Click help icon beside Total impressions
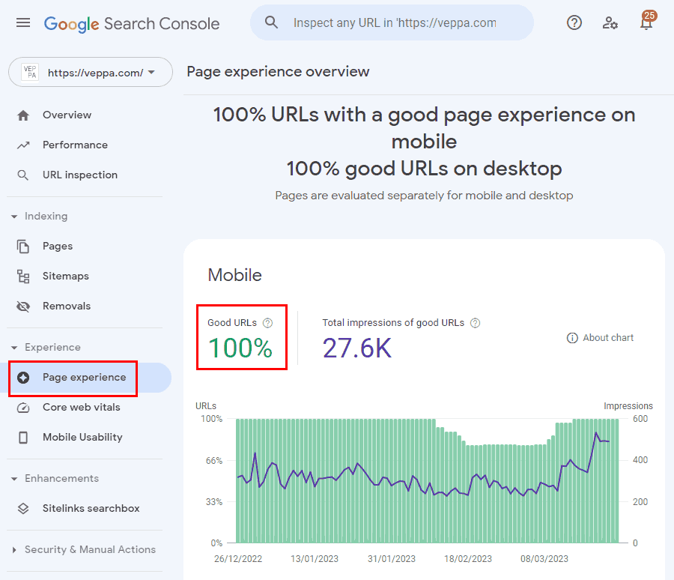The height and width of the screenshot is (580, 674). point(475,323)
